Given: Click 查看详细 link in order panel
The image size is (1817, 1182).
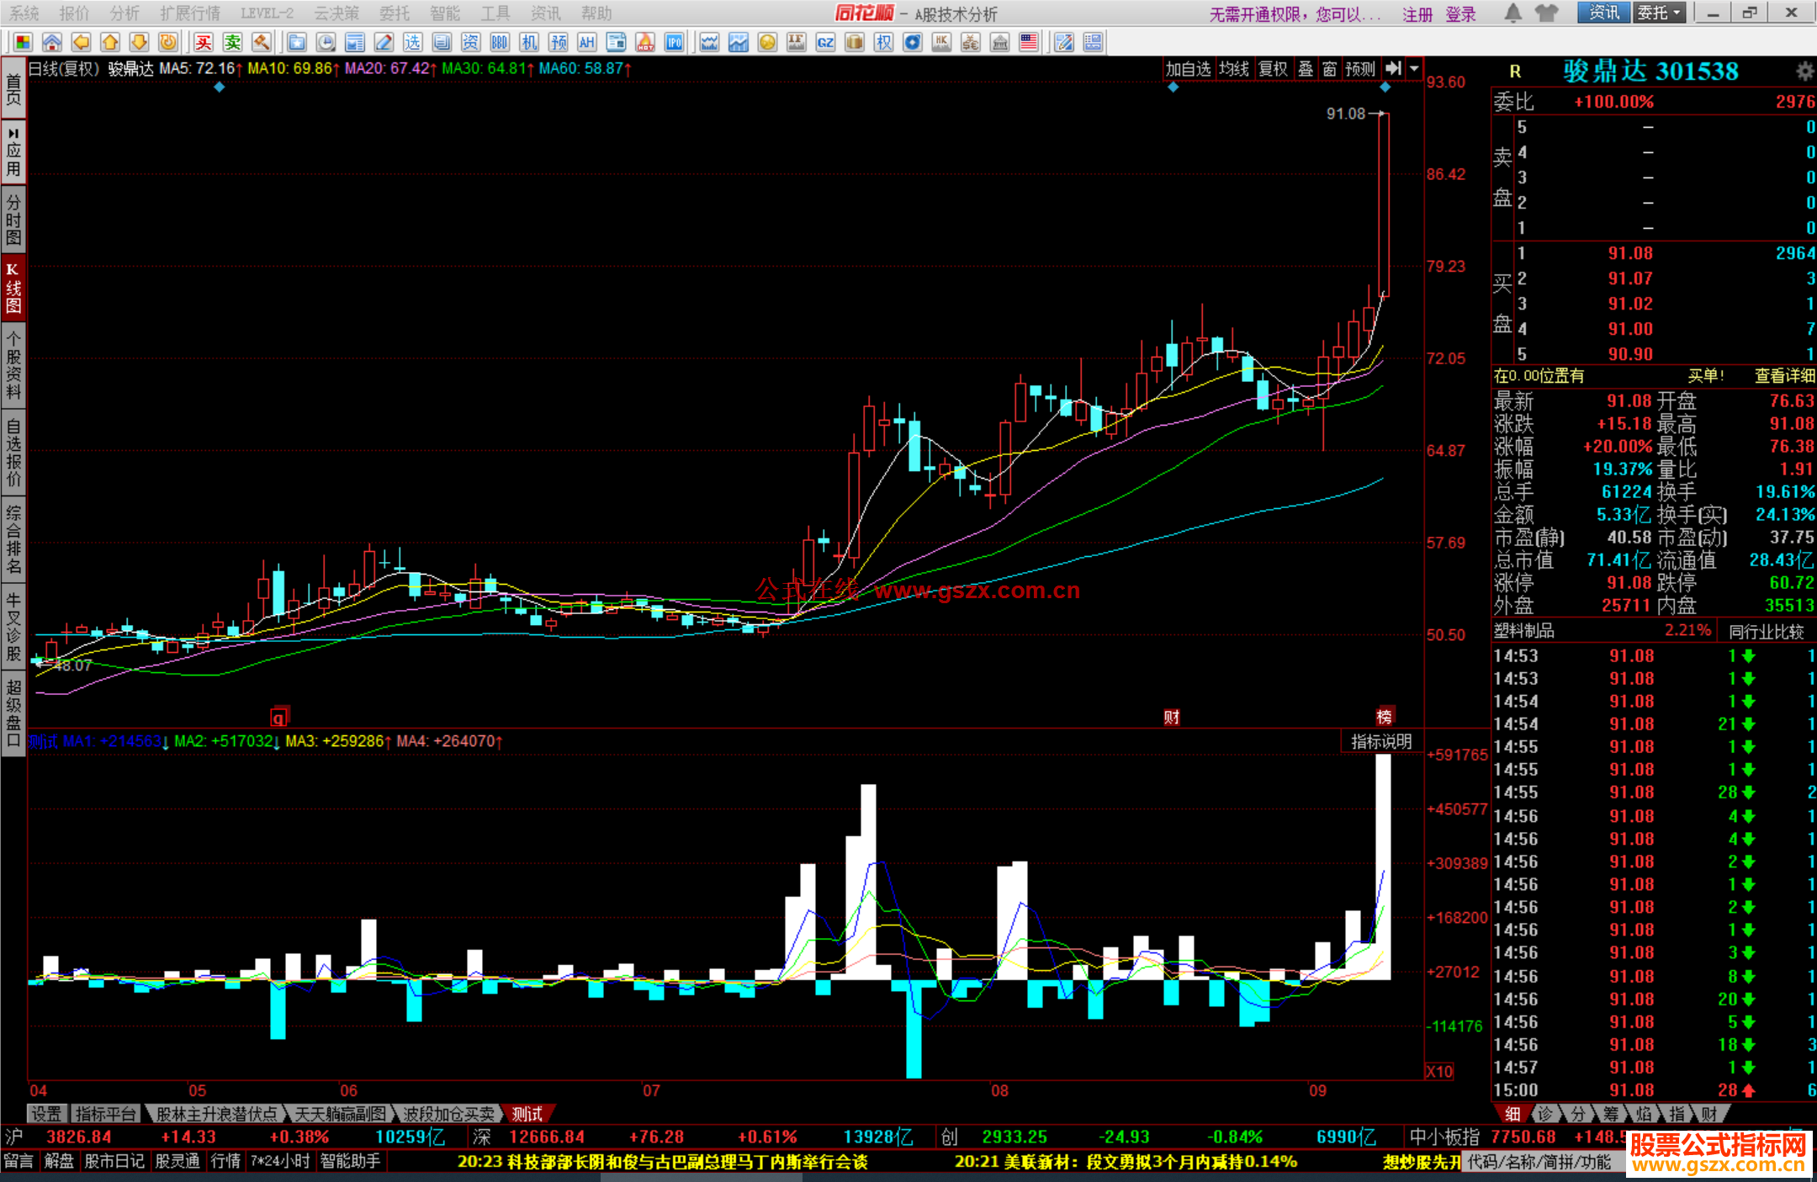Looking at the screenshot, I should point(1784,376).
